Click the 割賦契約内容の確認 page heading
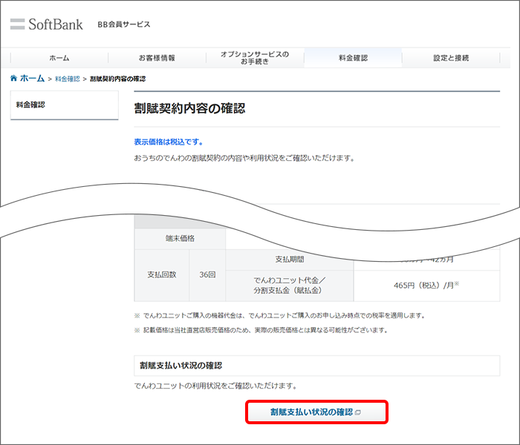The height and width of the screenshot is (445, 520). (189, 108)
